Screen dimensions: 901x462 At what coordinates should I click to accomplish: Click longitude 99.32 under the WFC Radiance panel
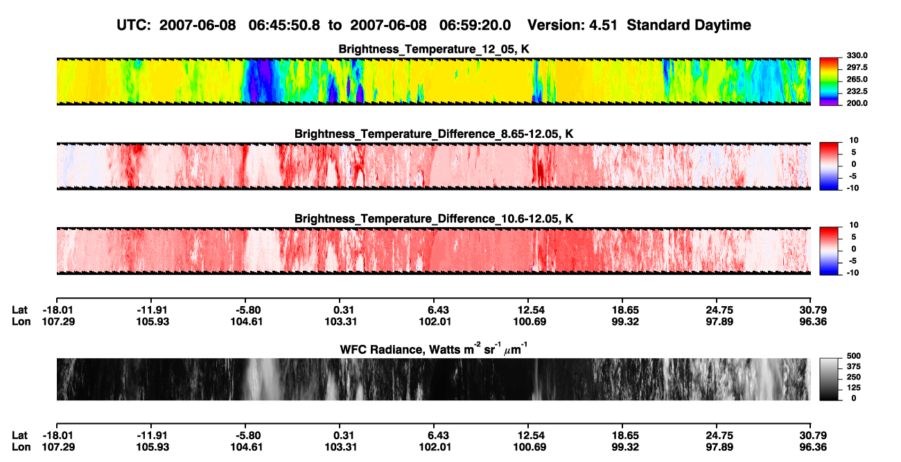[622, 447]
